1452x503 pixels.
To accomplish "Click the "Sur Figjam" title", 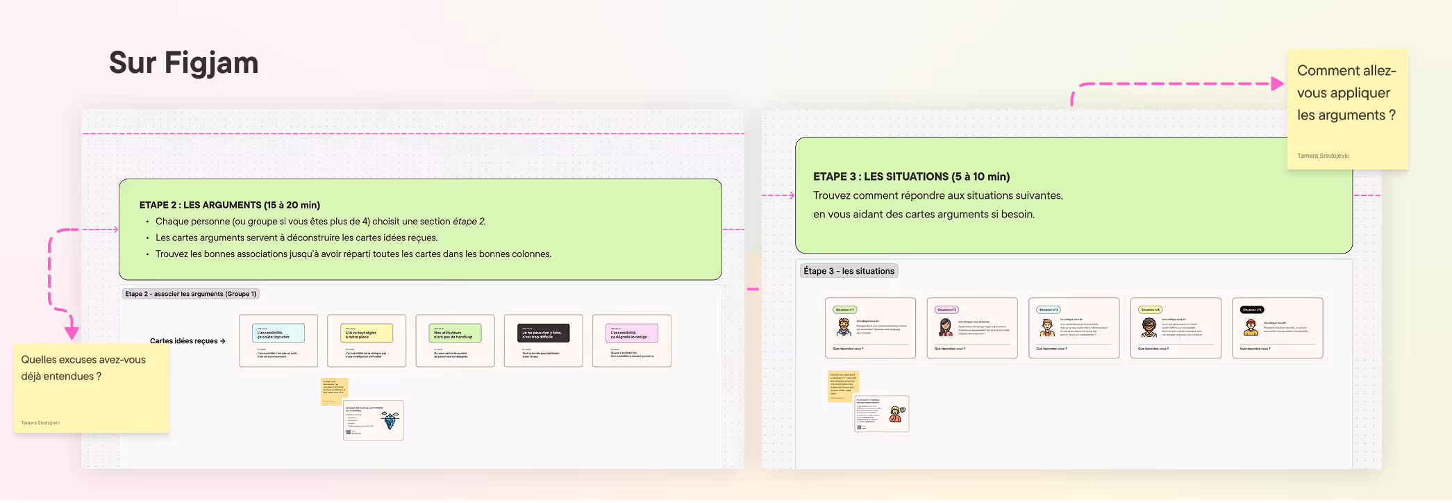I will pos(184,63).
